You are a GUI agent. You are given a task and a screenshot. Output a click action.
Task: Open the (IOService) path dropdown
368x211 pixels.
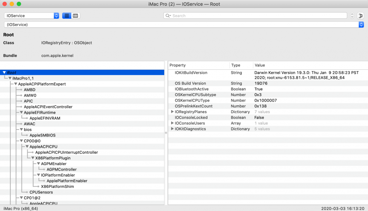coord(184,25)
